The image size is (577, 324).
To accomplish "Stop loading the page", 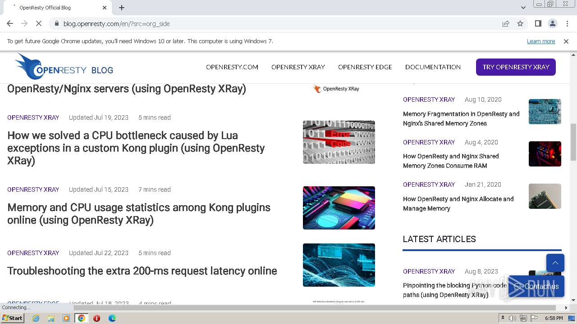I will point(39,23).
